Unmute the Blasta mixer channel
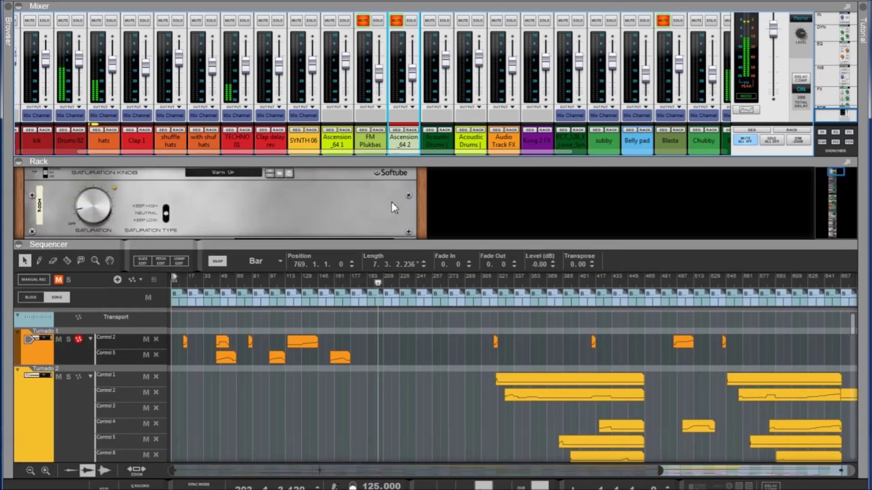The image size is (872, 490). 664,21
